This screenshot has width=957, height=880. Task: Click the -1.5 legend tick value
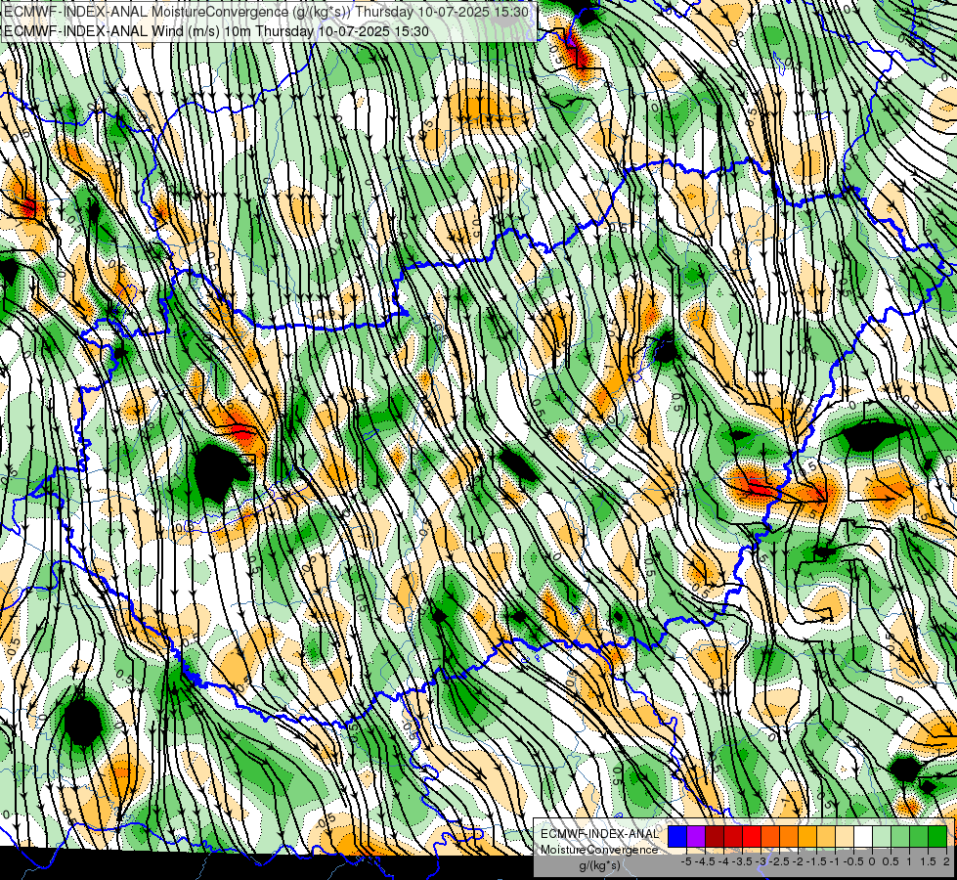coord(816,861)
